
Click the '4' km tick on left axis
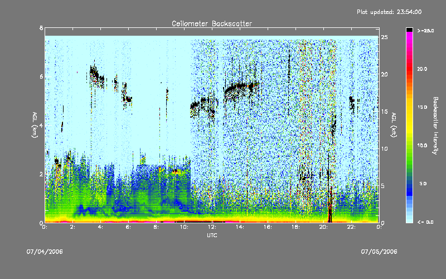point(41,125)
